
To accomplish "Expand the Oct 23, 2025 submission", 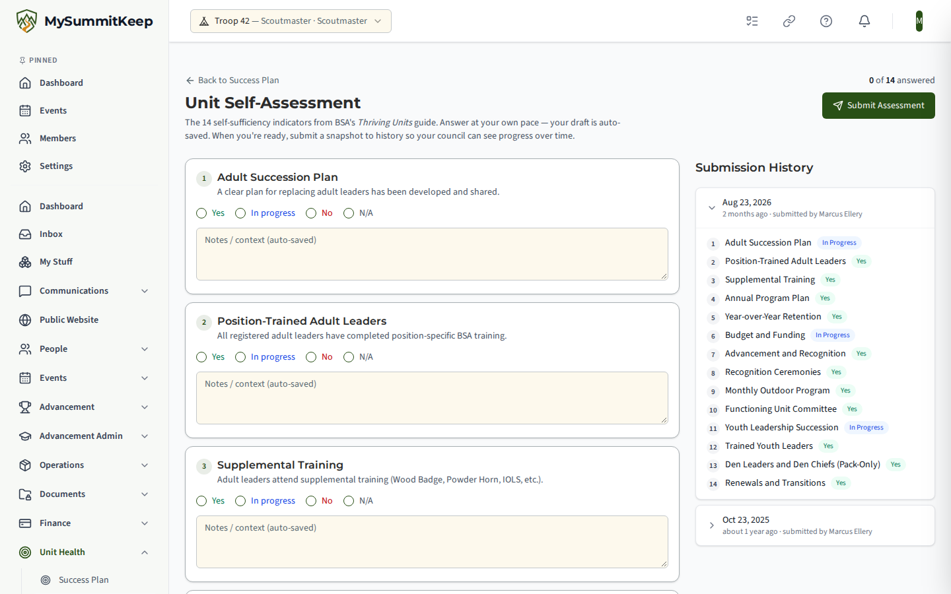I will point(815,525).
